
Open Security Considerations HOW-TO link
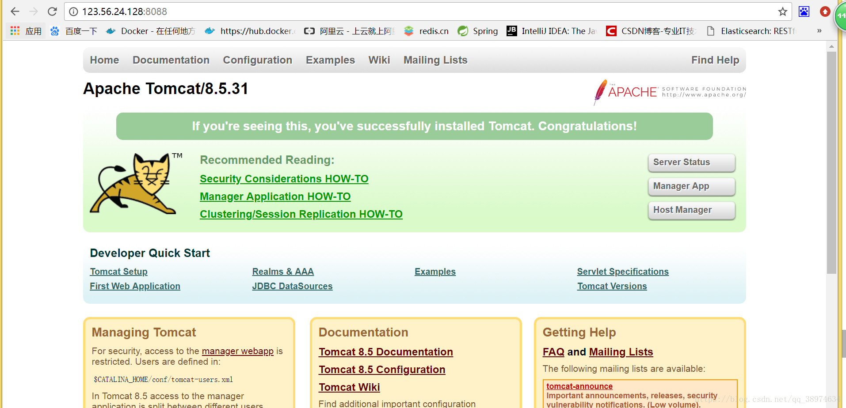pyautogui.click(x=284, y=179)
